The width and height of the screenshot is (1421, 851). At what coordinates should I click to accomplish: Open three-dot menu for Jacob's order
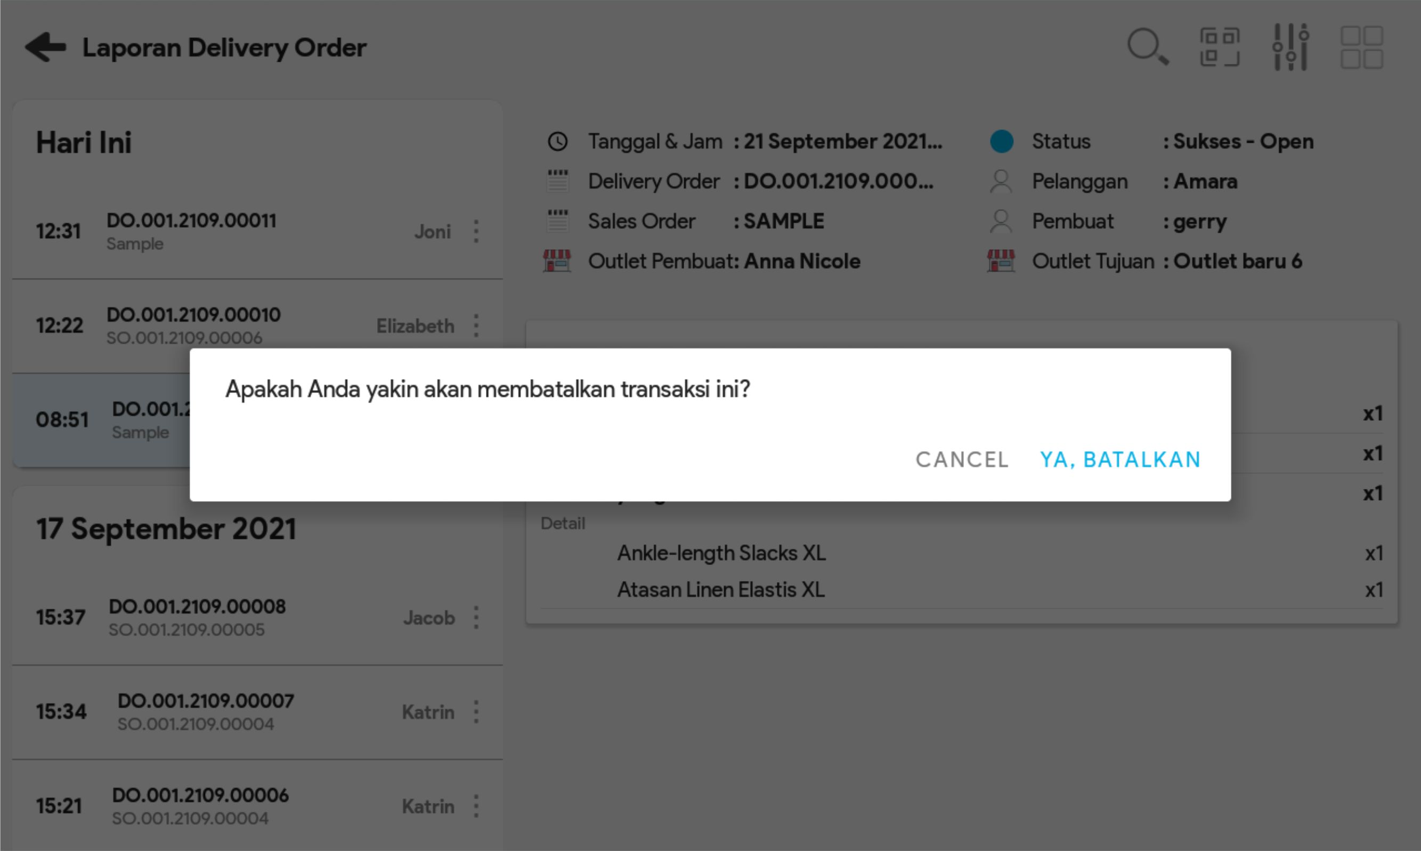[476, 618]
